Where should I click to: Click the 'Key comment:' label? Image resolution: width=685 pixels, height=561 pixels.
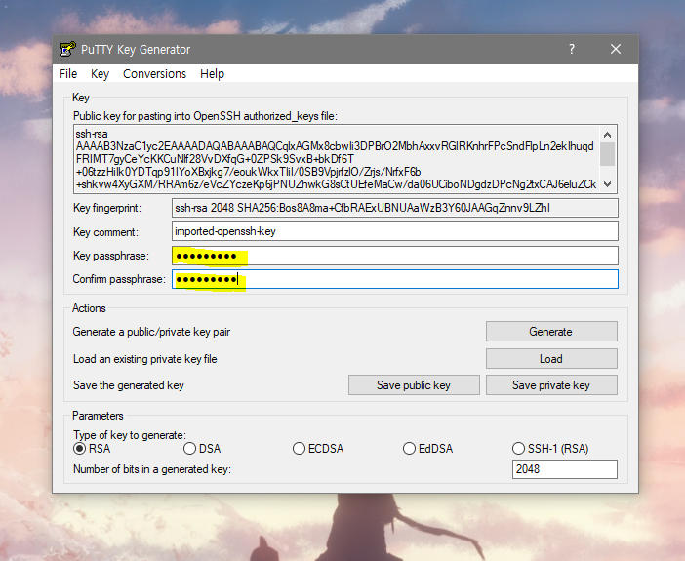point(105,232)
